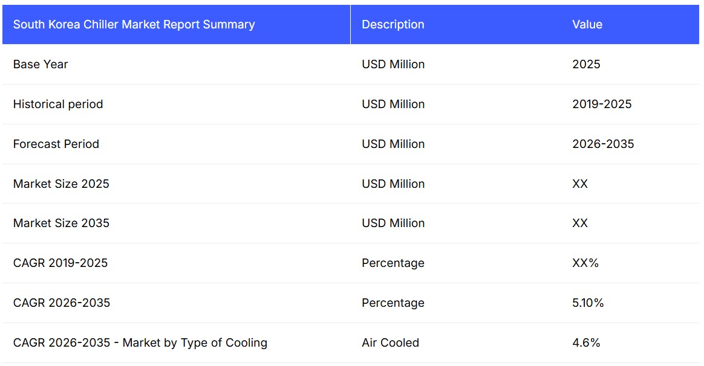This screenshot has width=704, height=366.
Task: Click the "South Korea Chiller Market Report Summary" header
Action: click(x=134, y=25)
